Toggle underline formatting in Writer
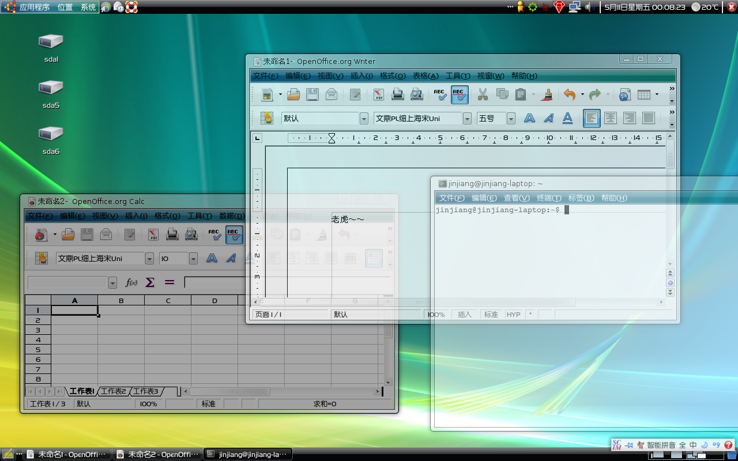This screenshot has height=461, width=738. [x=567, y=118]
